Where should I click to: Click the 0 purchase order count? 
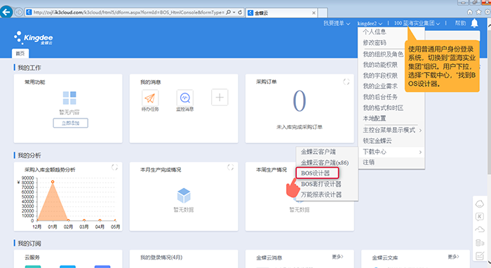[x=300, y=101]
